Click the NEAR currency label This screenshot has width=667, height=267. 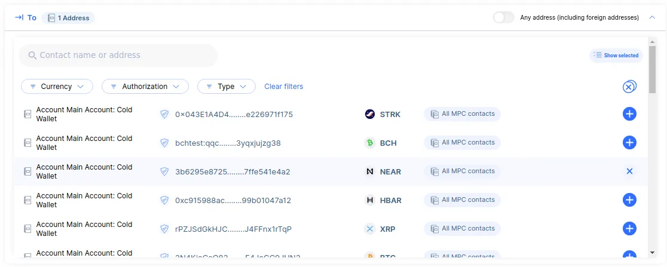[390, 172]
